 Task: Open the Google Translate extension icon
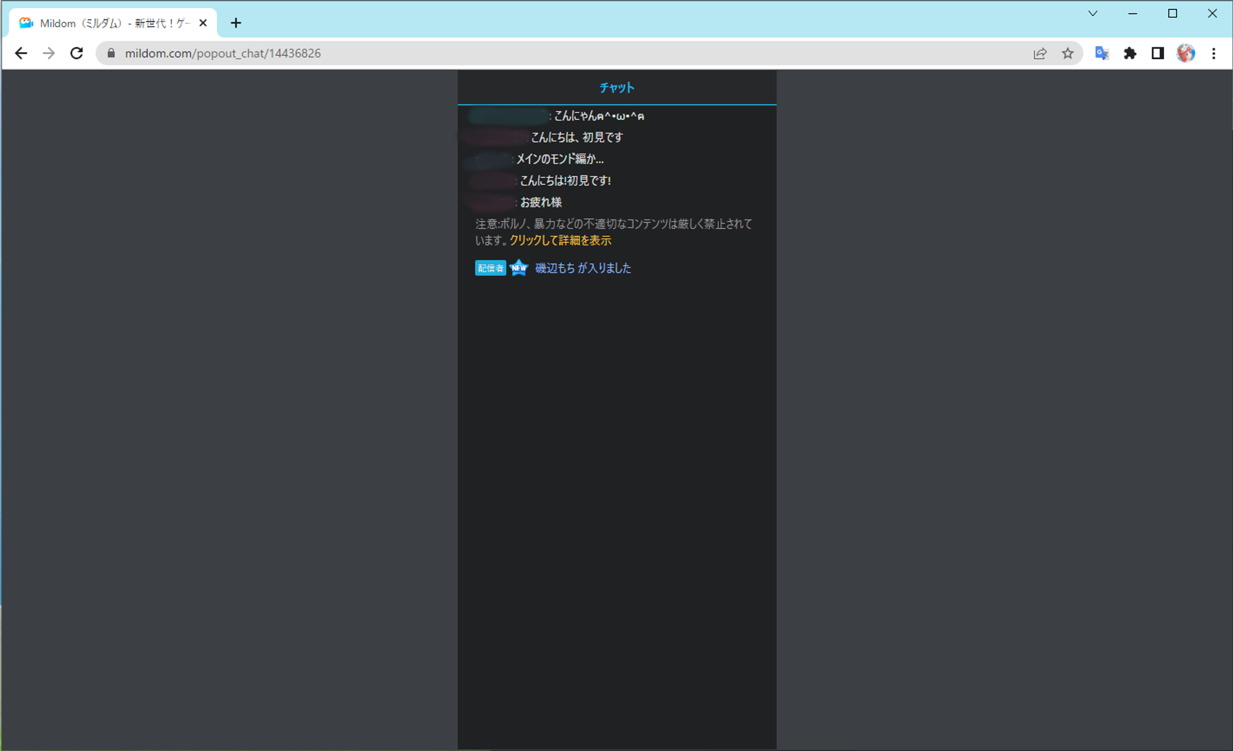pos(1102,54)
